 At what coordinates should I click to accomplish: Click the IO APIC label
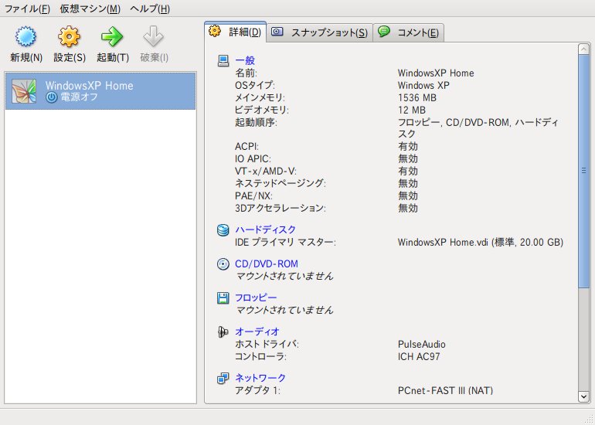253,158
